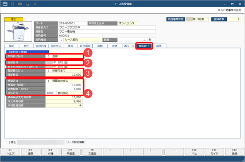Maximize the リース資産情報 window

[232, 4]
